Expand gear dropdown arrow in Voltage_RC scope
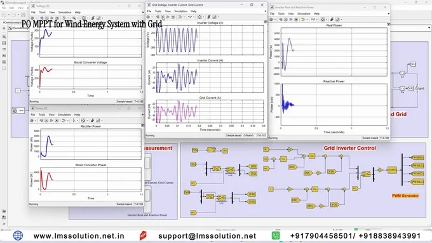Viewport: 432px width, 243px height. point(36,18)
